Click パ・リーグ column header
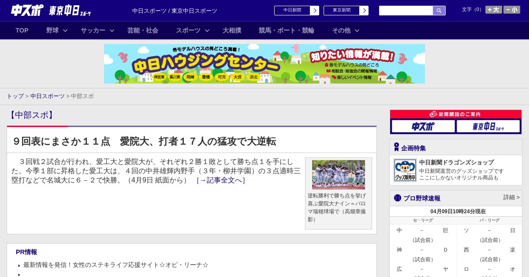Viewport: 529px width, 277px height. (x=489, y=220)
